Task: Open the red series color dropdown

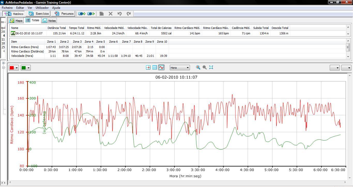Action: tap(17, 67)
